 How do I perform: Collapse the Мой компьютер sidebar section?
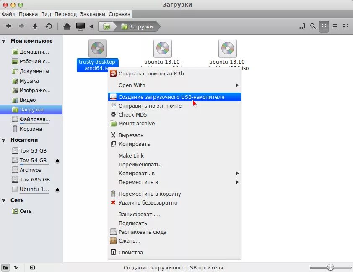[4, 41]
